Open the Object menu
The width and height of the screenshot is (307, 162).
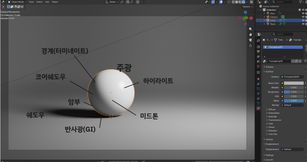[55, 2]
